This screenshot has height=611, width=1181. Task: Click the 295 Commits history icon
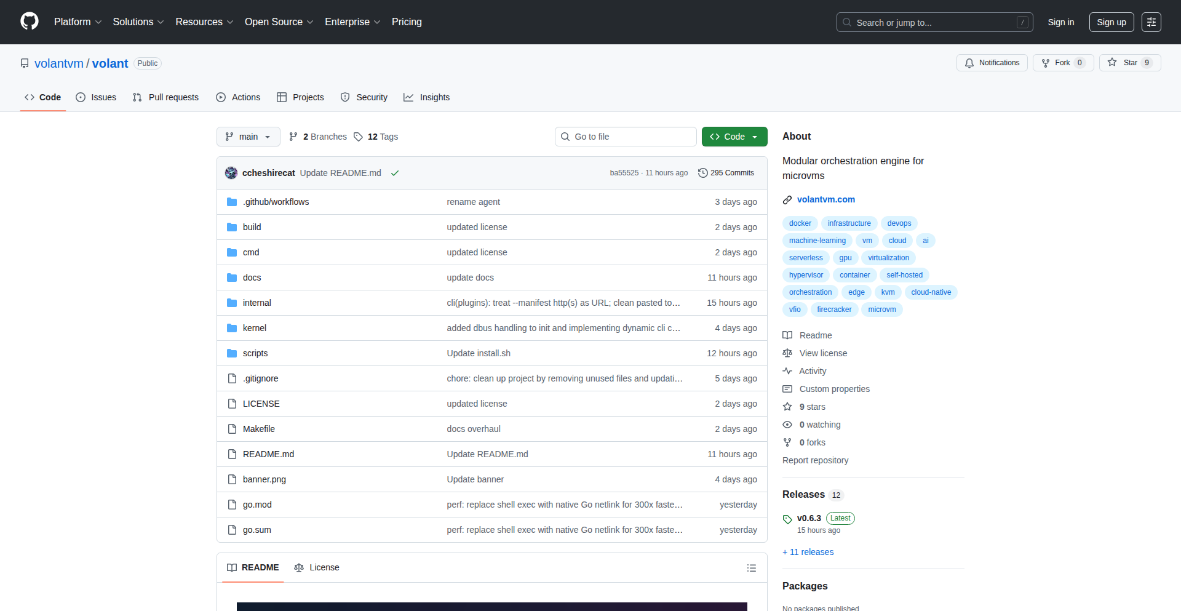click(x=702, y=173)
